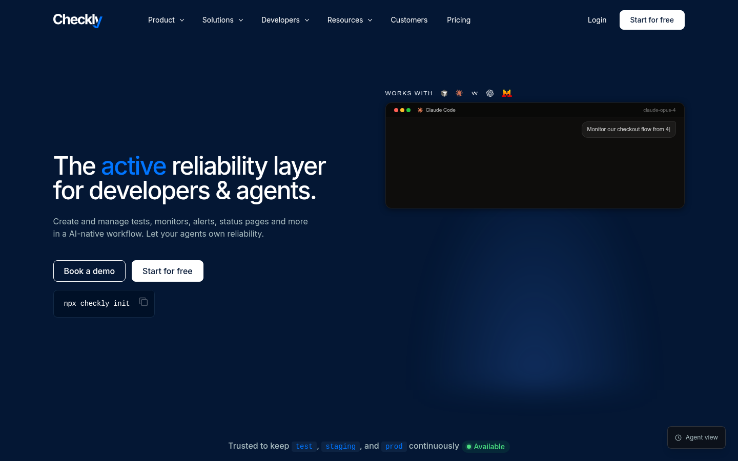This screenshot has height=461, width=738.
Task: Click the Checkly logo
Action: click(78, 20)
